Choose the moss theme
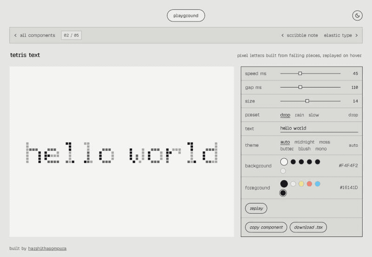The width and height of the screenshot is (372, 257). click(x=325, y=142)
